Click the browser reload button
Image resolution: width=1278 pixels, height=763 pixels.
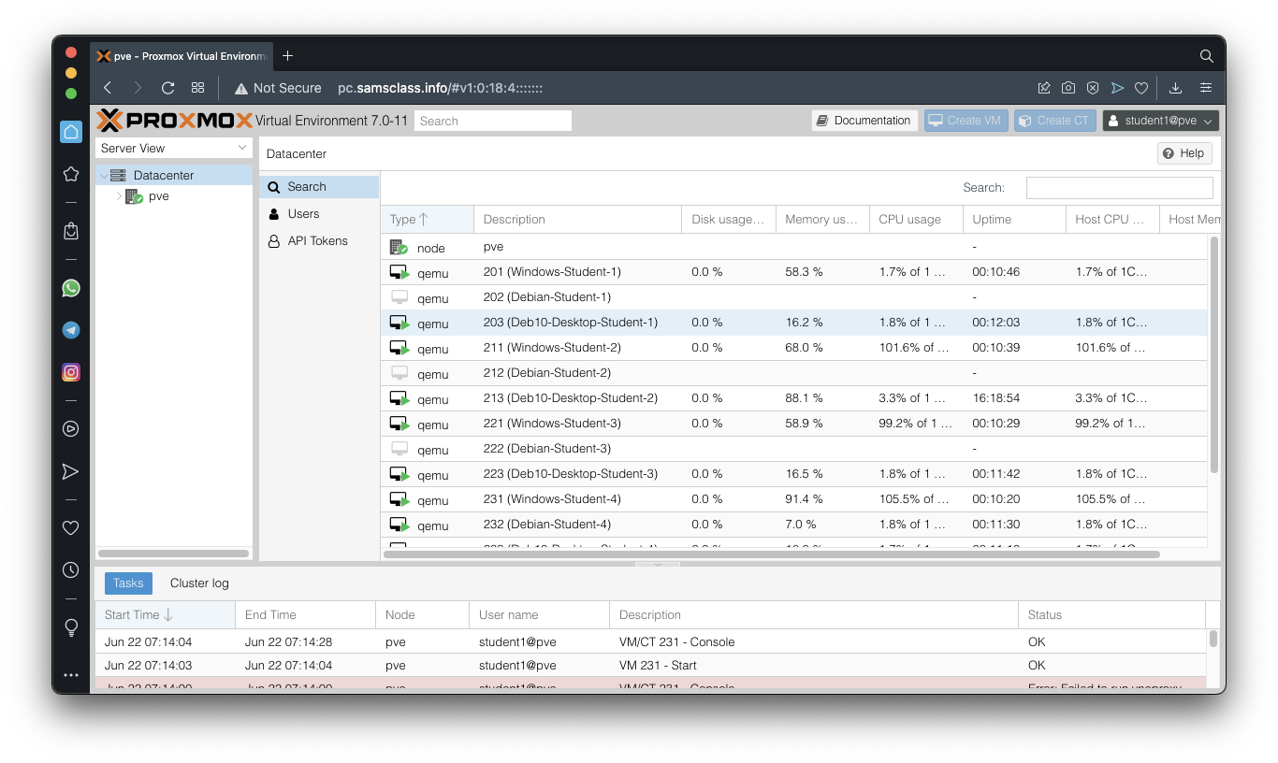(x=168, y=88)
